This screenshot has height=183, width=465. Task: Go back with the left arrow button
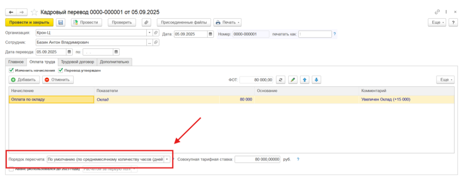pos(11,12)
